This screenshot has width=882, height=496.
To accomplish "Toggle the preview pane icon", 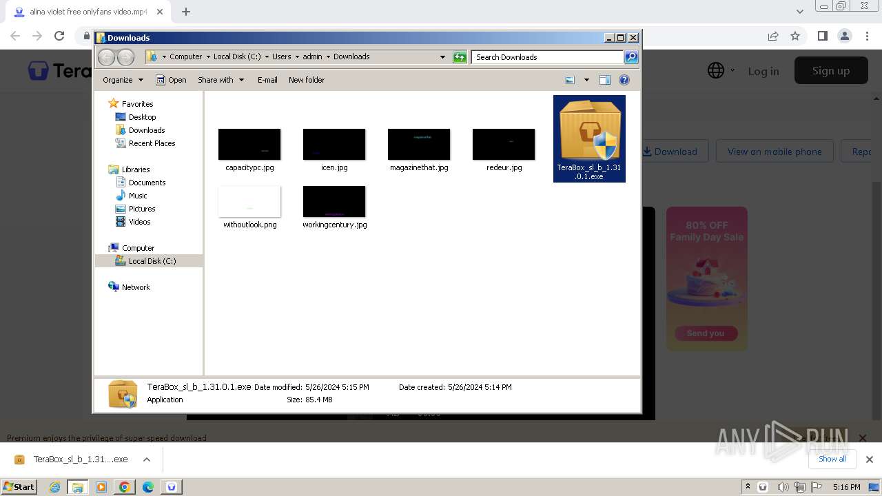I will (604, 80).
